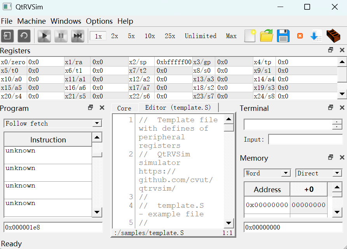Open the Machine menu
347x249 pixels.
click(x=31, y=21)
